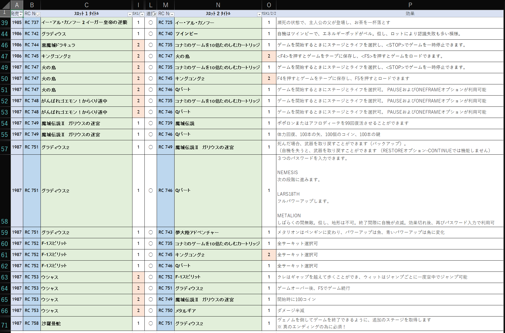Click the circle mark in row 47 column L

(151, 56)
